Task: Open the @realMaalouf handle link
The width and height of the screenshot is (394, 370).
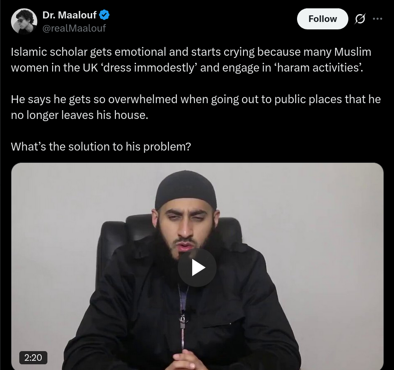Action: [x=74, y=28]
